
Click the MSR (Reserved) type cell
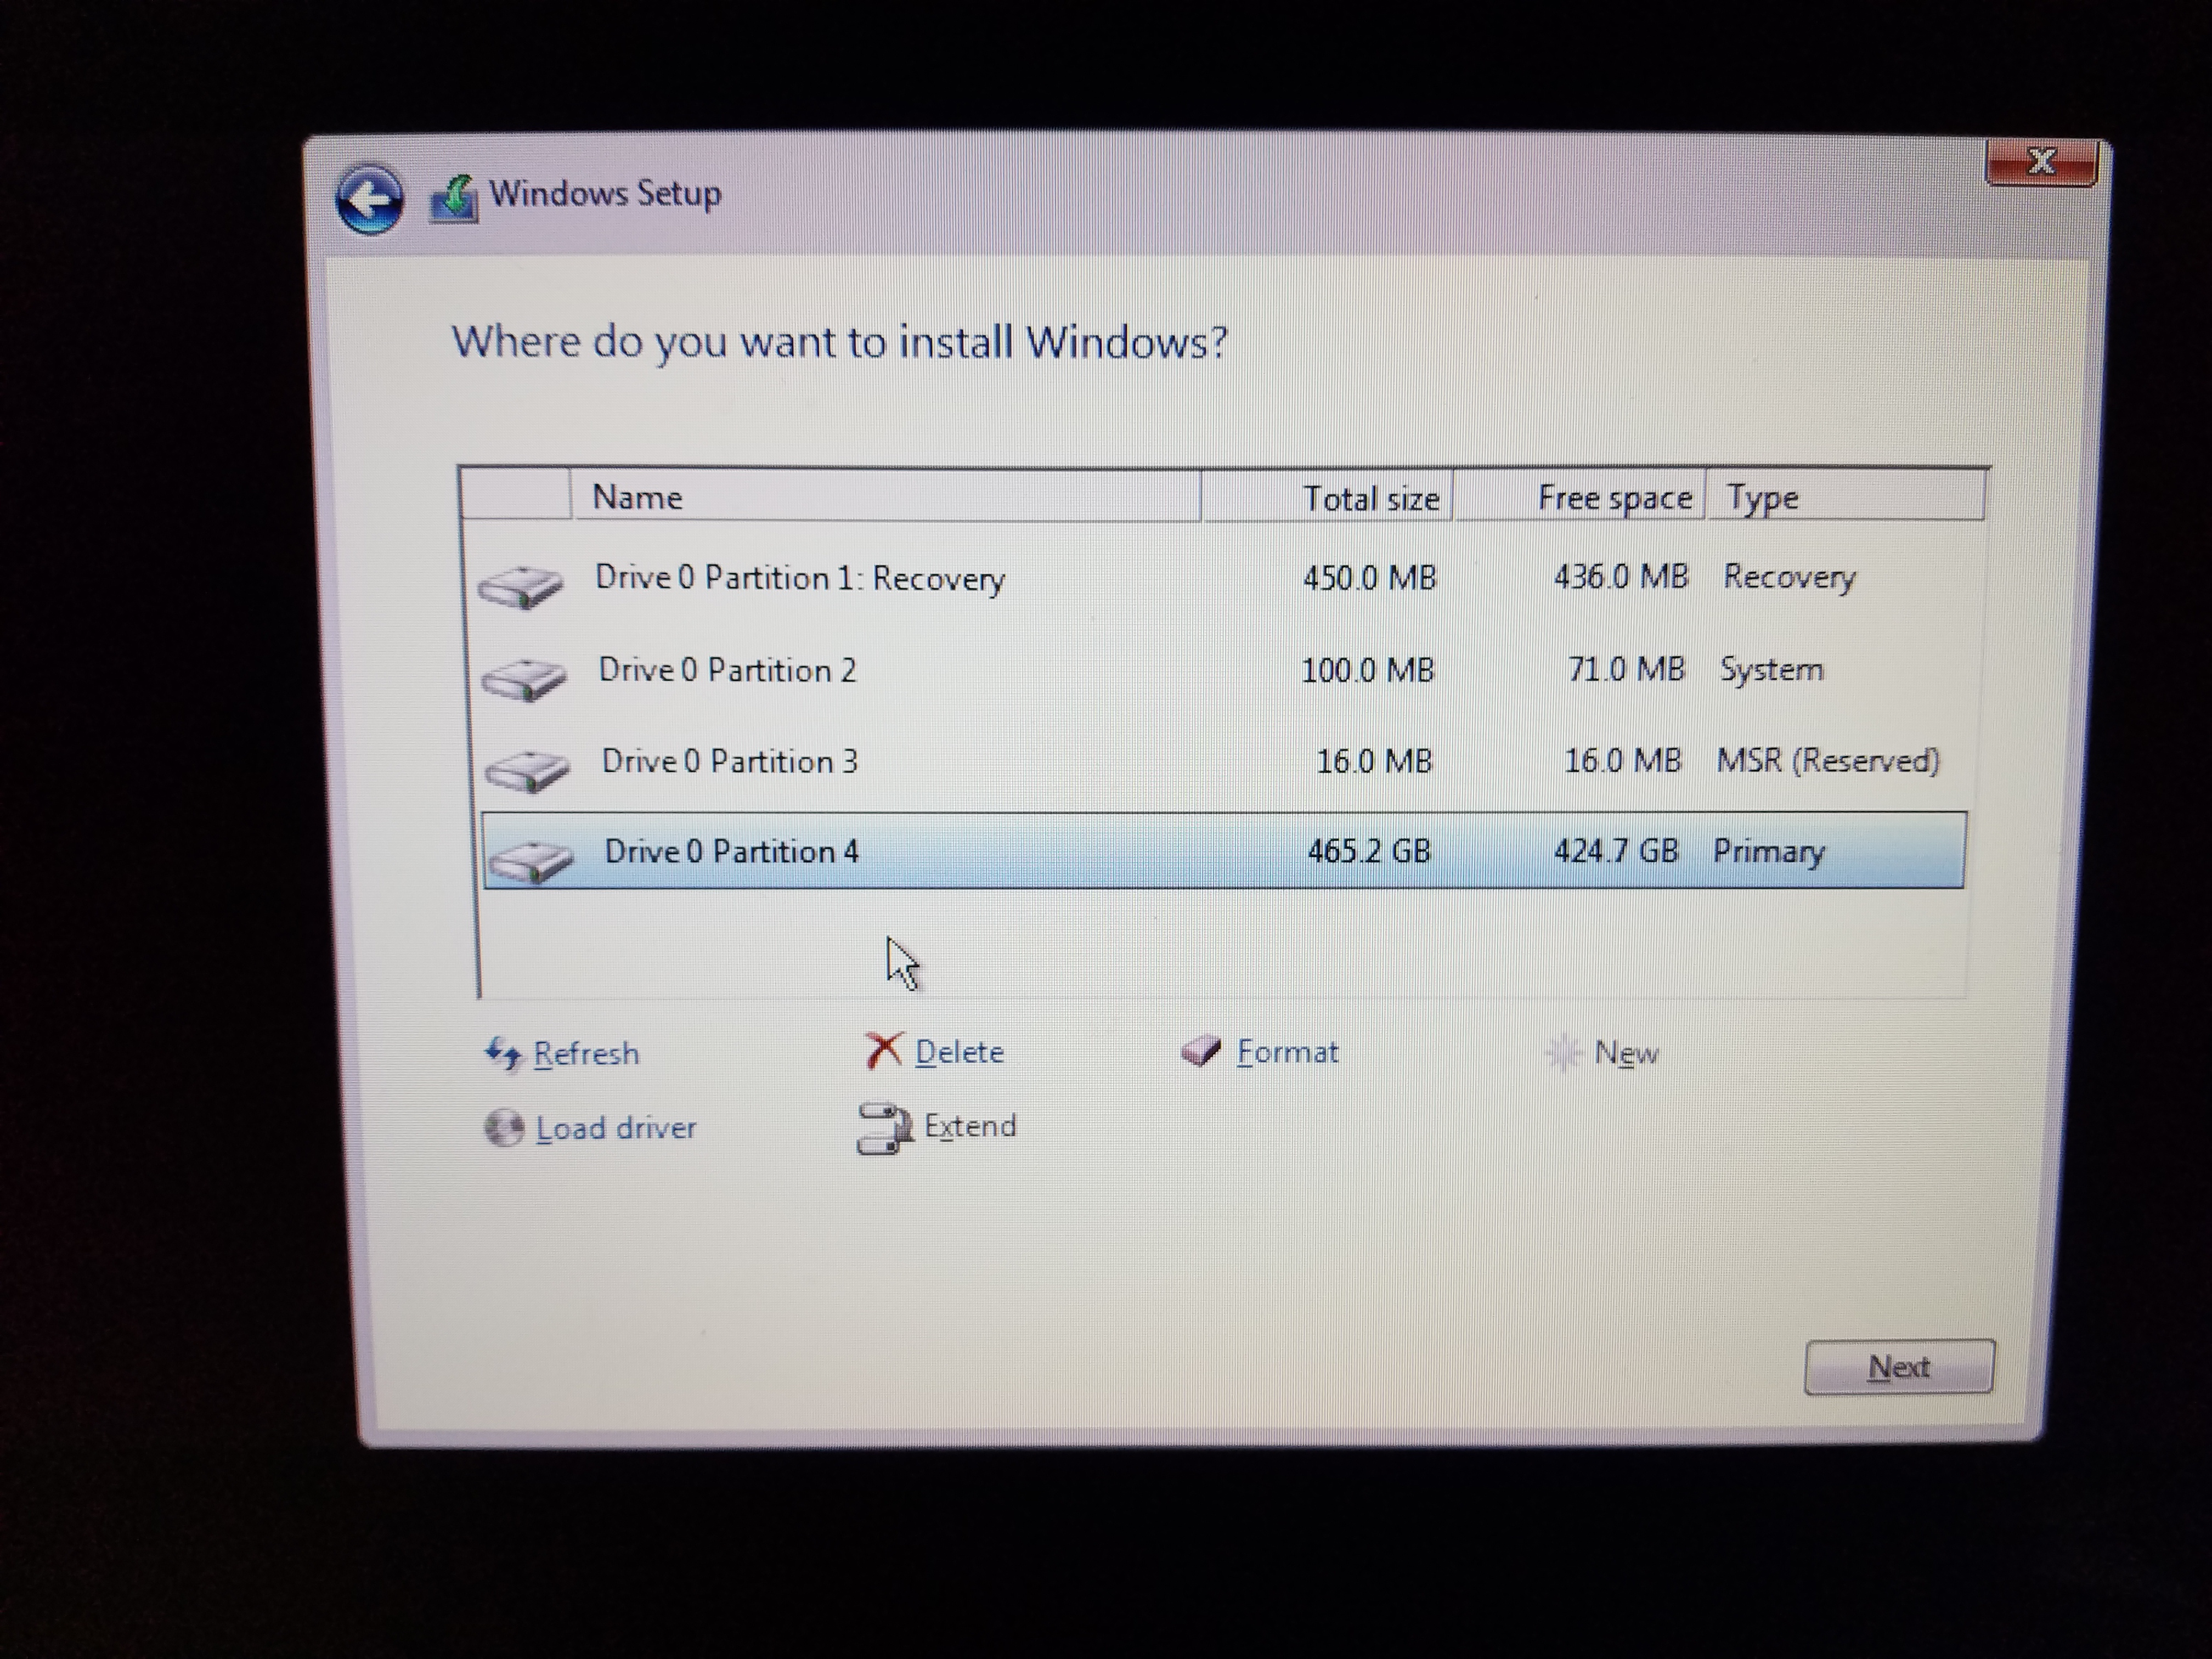pos(1828,761)
